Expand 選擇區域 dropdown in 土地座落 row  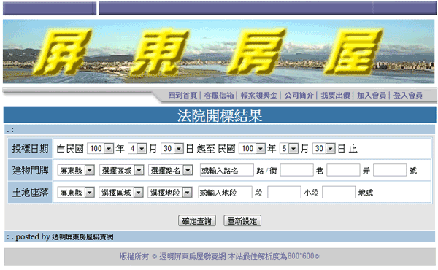(121, 193)
